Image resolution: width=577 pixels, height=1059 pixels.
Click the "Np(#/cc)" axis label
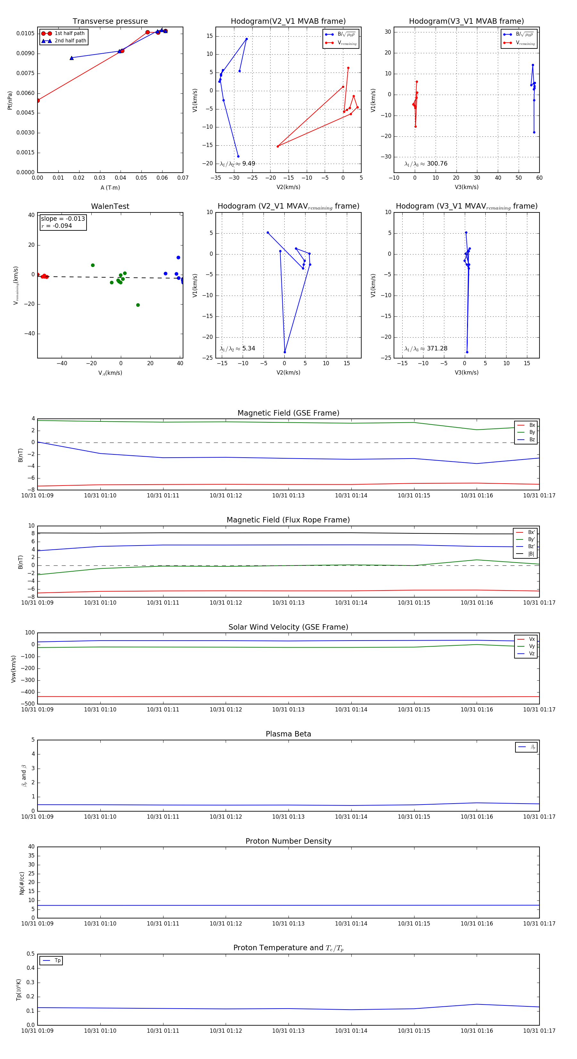point(22,882)
